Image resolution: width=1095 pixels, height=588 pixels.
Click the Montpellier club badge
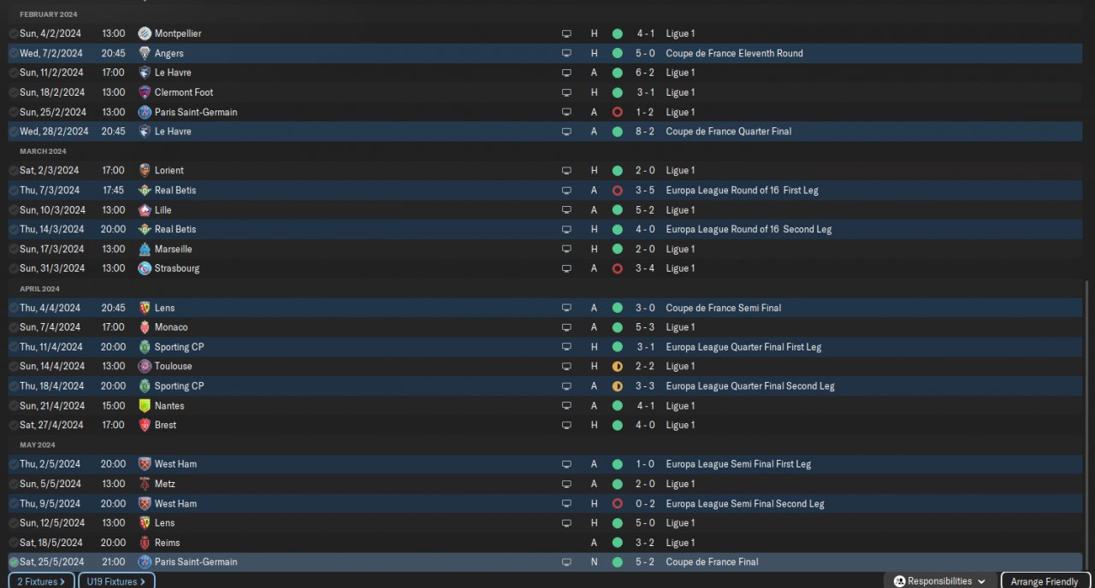tap(145, 33)
